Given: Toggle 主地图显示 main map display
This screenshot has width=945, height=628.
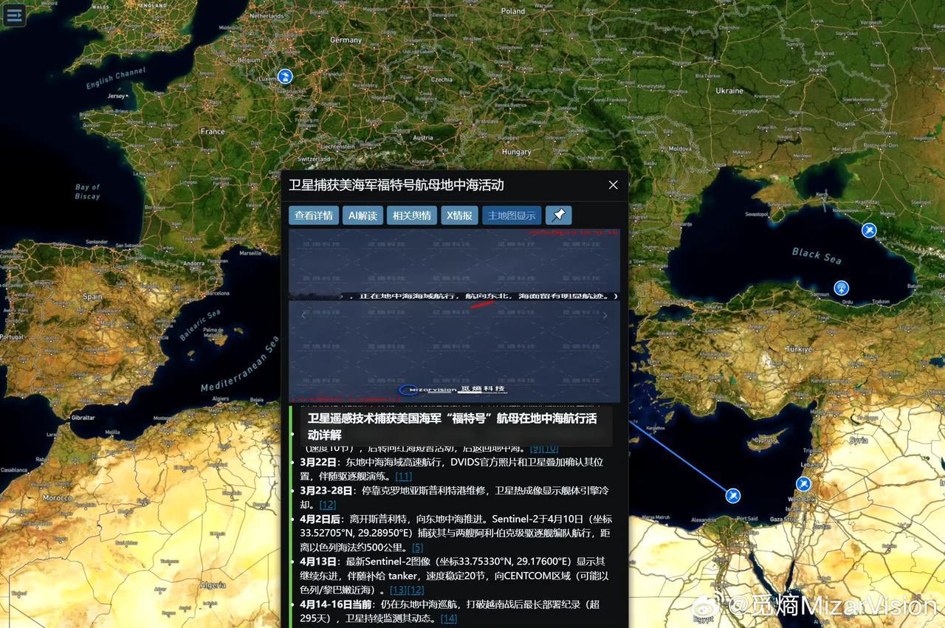Looking at the screenshot, I should (x=512, y=215).
